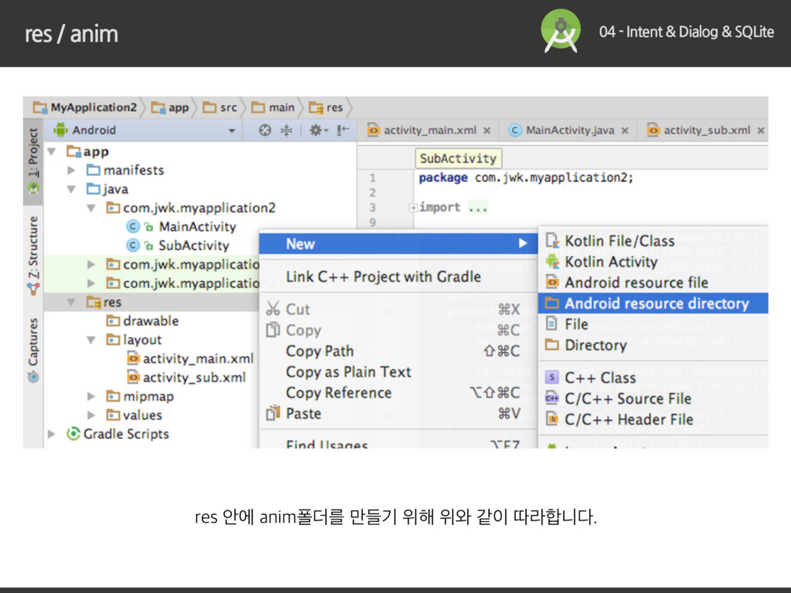Viewport: 791px width, 593px height.
Task: Close the activity_main.xml tab
Action: (x=488, y=130)
